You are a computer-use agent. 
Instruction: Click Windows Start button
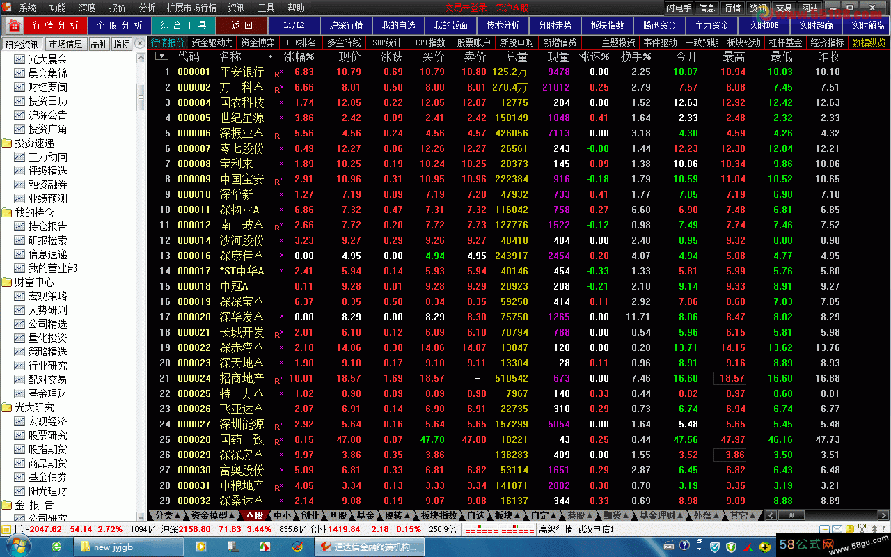19,547
